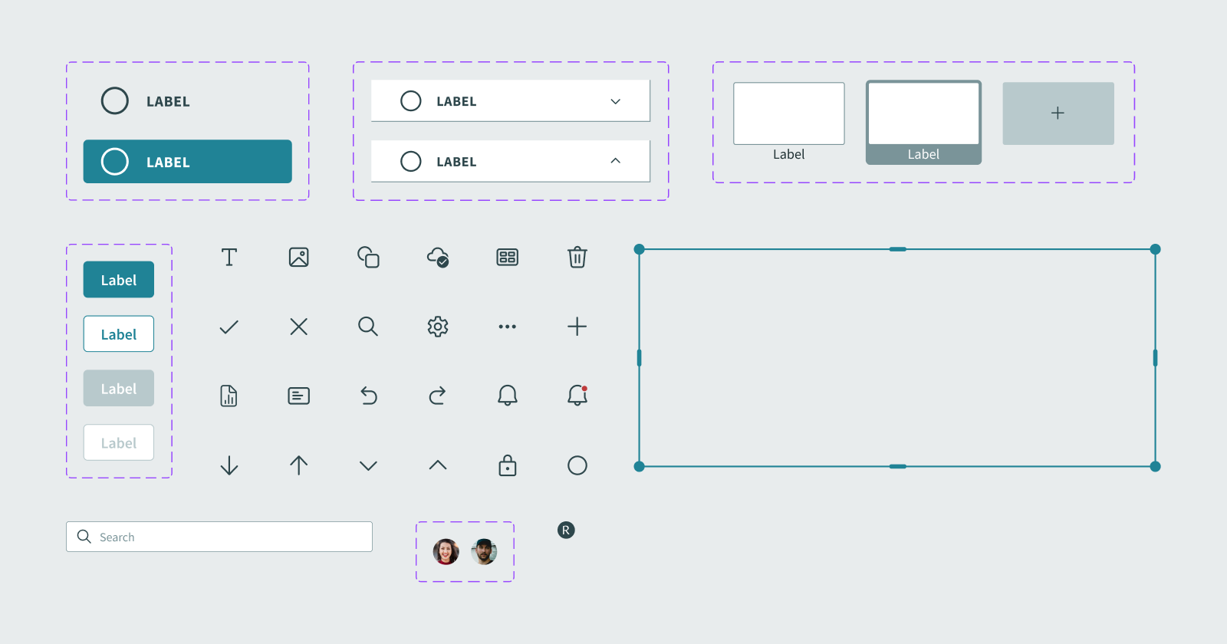1227x644 pixels.
Task: Click the bottom-right corner handle of selection frame
Action: (x=1156, y=466)
